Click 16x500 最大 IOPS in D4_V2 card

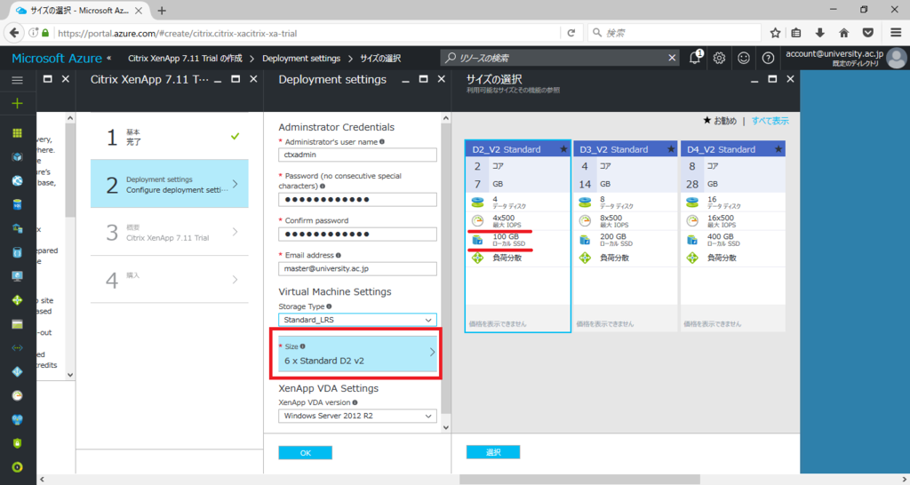coord(733,221)
